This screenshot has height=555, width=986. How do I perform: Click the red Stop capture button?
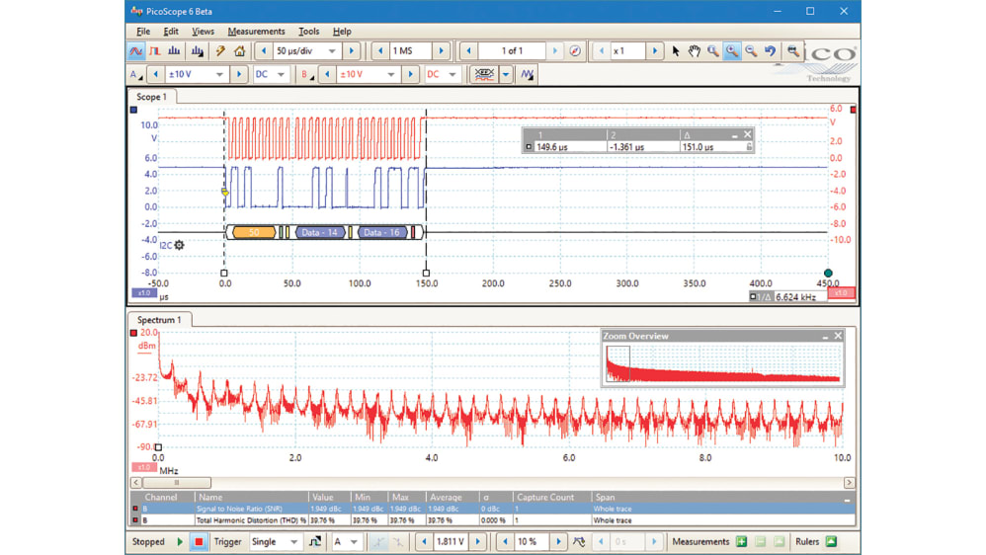pos(199,542)
